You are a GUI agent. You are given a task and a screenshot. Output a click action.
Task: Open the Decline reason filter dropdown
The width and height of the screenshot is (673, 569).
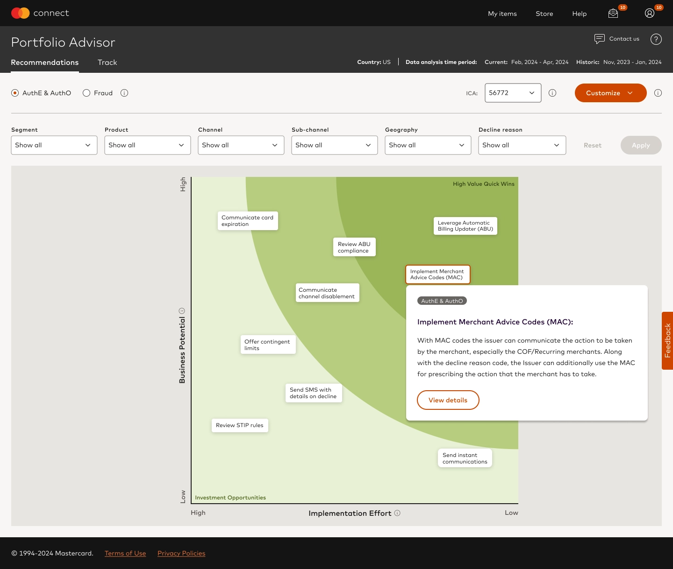[x=522, y=145]
